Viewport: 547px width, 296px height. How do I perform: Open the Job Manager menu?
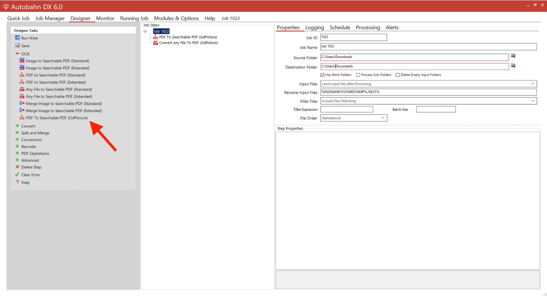point(50,18)
